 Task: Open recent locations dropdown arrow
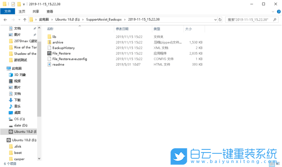click(x=19, y=19)
